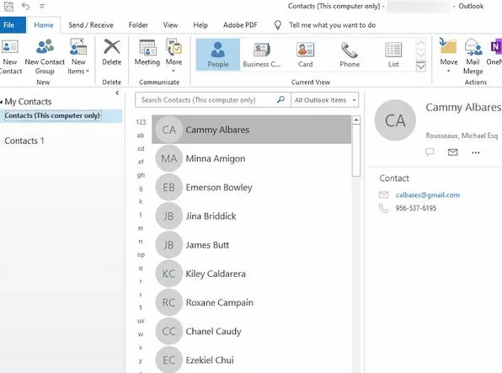Select contact Cammy Albares in list
The width and height of the screenshot is (502, 373).
pyautogui.click(x=252, y=130)
